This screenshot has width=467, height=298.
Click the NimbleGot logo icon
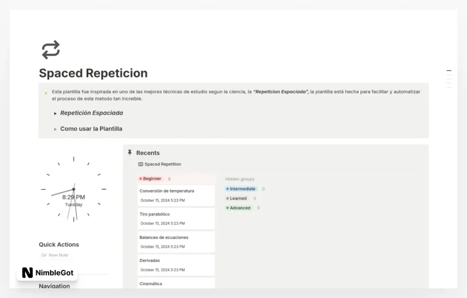(27, 273)
